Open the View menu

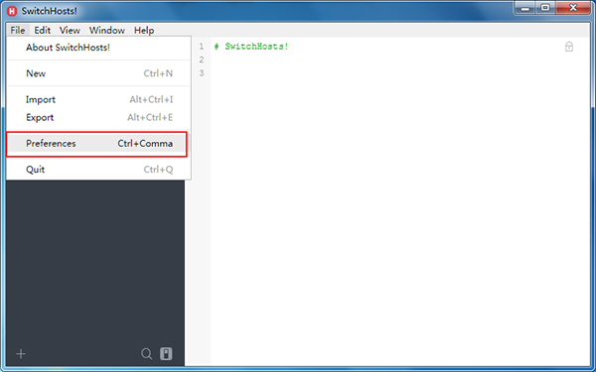70,30
